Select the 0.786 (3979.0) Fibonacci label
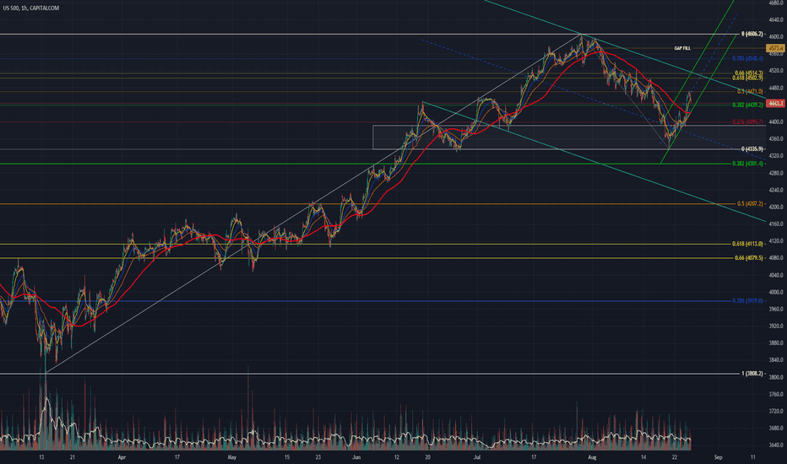 tap(747, 301)
